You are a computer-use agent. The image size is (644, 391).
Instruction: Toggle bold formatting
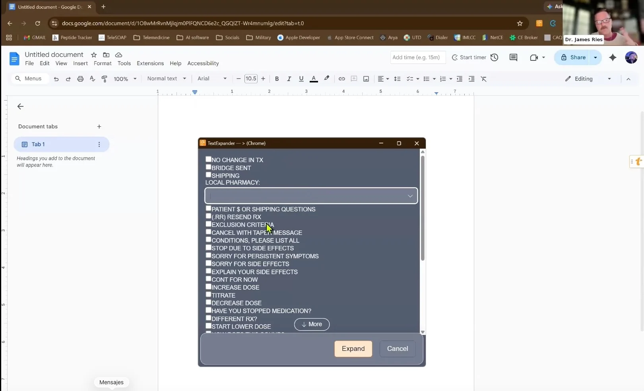pyautogui.click(x=277, y=79)
